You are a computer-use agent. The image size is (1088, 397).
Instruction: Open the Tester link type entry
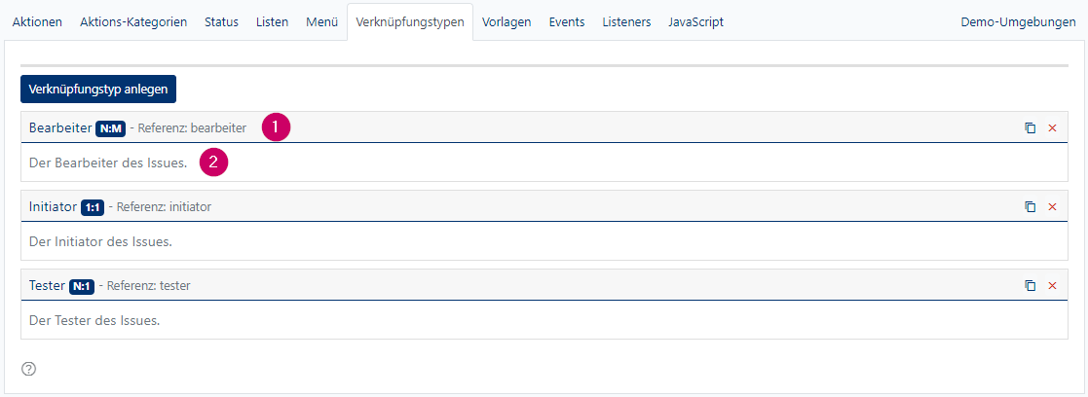click(x=47, y=285)
